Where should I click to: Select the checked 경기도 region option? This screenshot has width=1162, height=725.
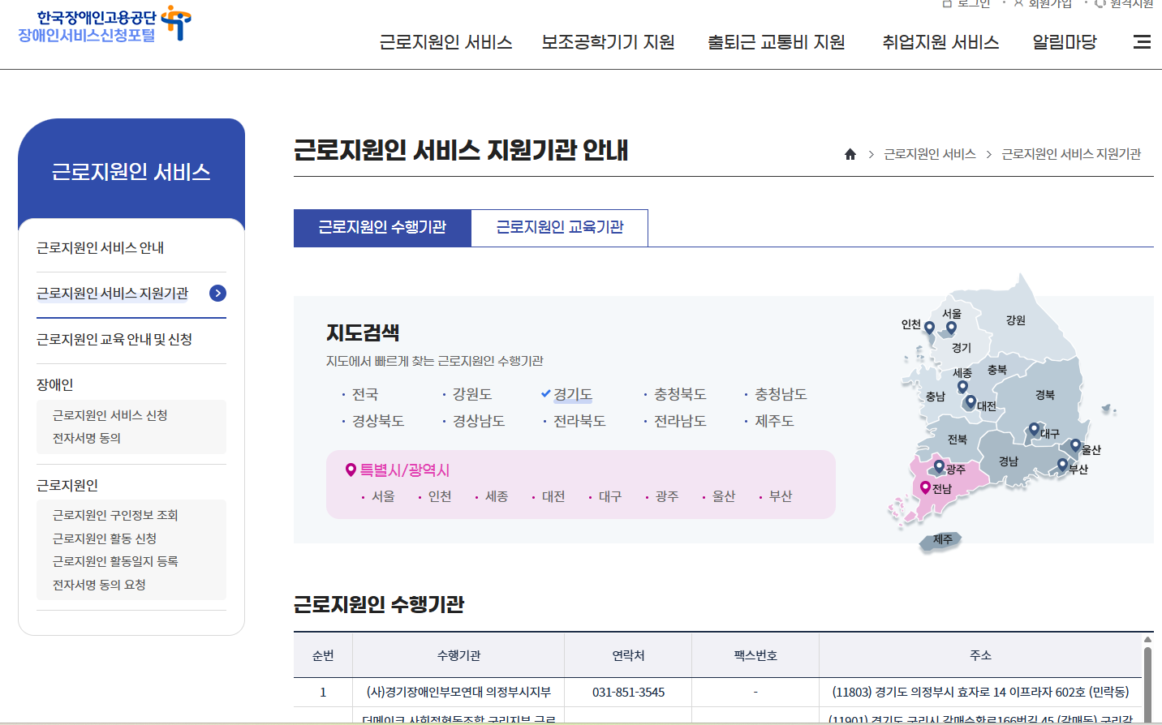572,395
